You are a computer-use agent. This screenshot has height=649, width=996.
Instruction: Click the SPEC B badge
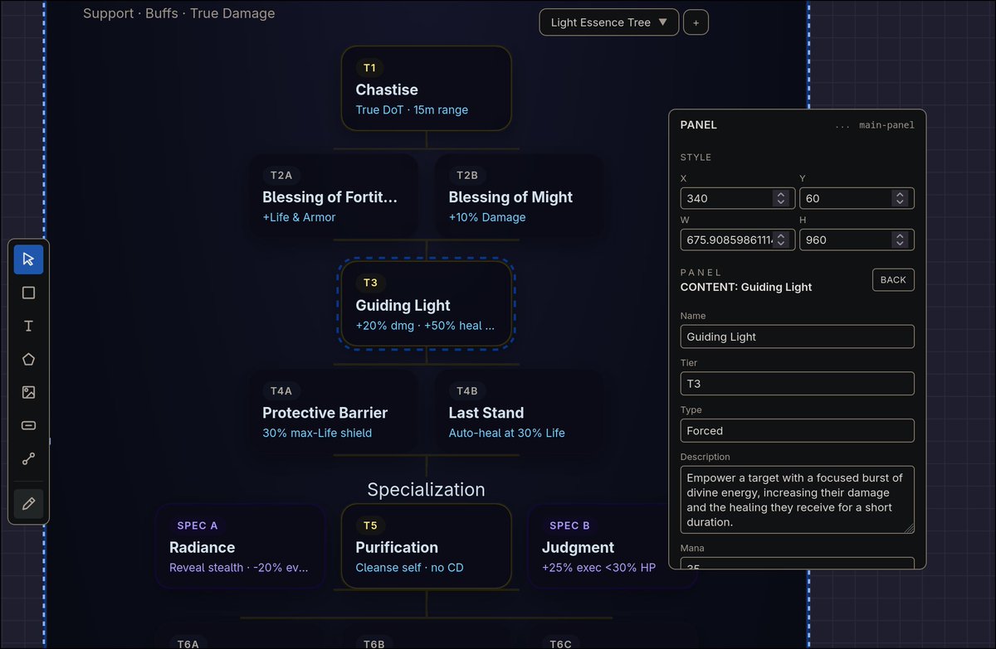pyautogui.click(x=569, y=525)
